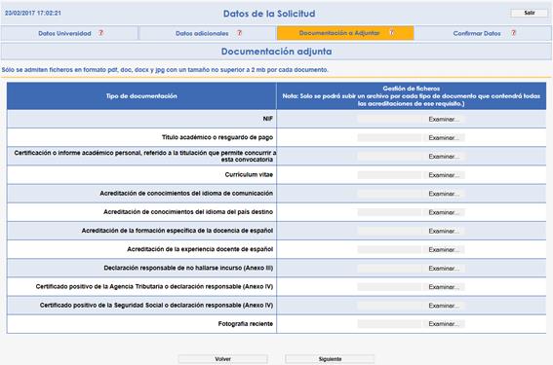Click 'Acreditación de la experiencia docente de español' label
Viewport: 553px width, 365px height.
click(200, 249)
